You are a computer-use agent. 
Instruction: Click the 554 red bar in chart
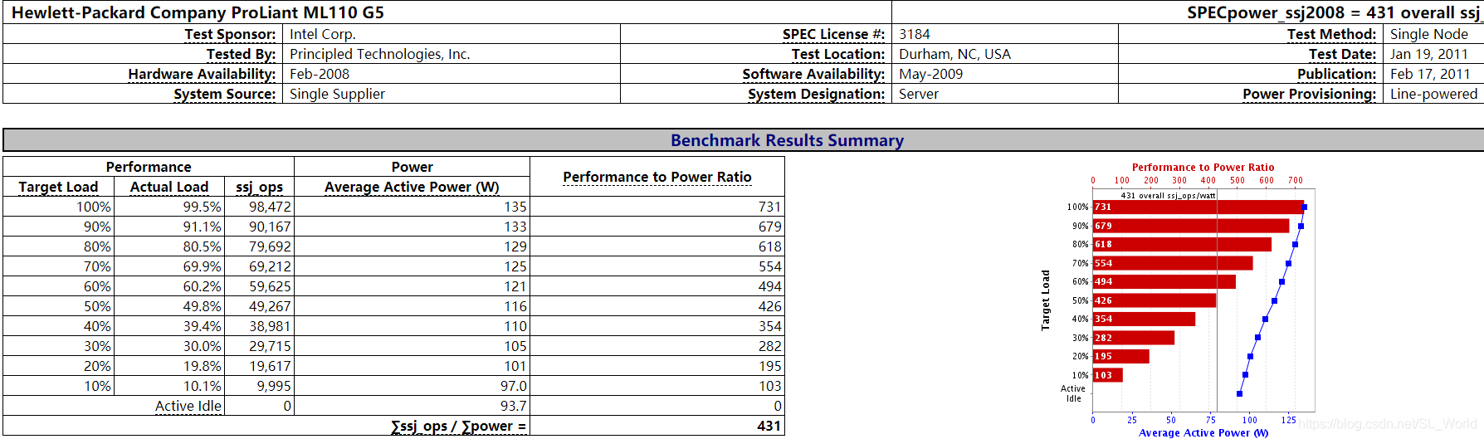[1173, 263]
